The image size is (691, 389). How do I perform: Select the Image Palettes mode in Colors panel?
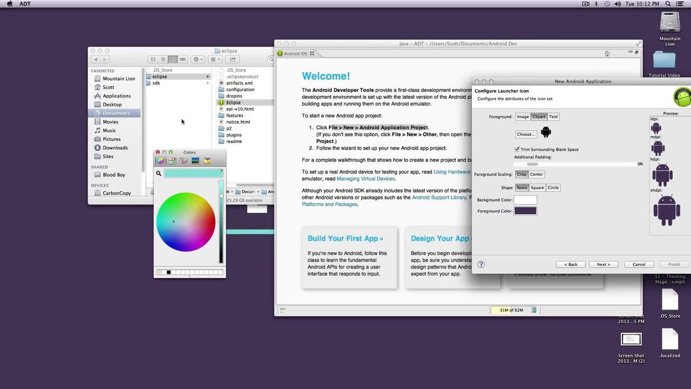(195, 161)
